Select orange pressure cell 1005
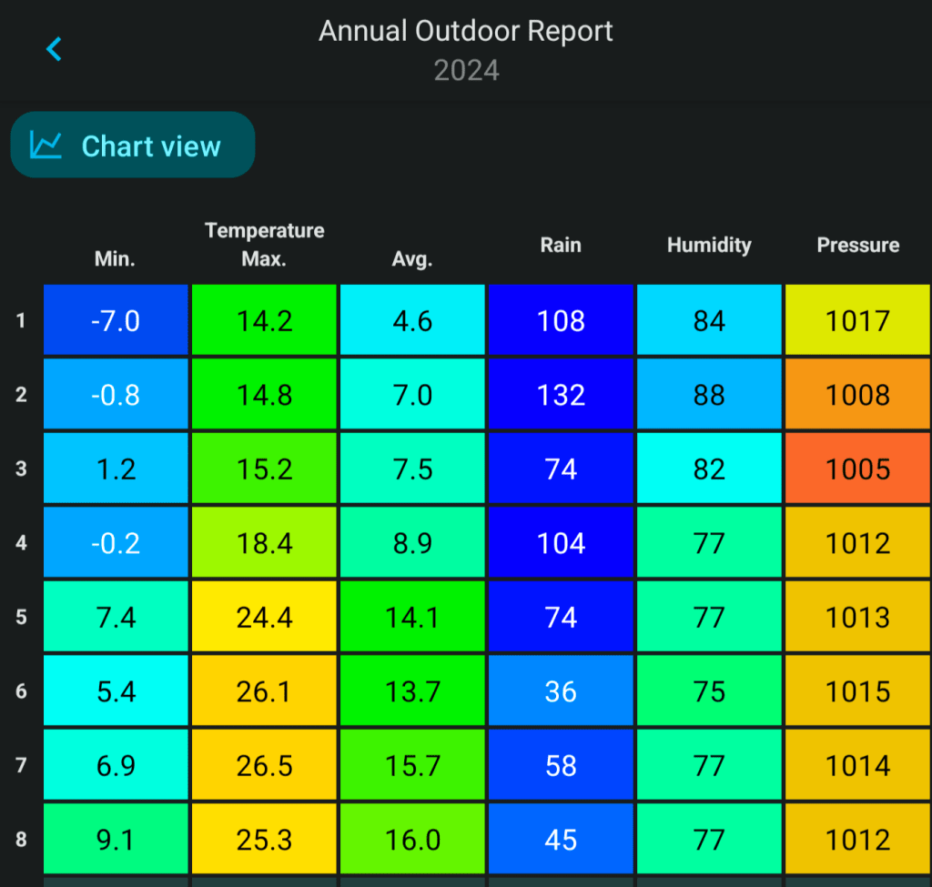The image size is (932, 887). tap(857, 469)
